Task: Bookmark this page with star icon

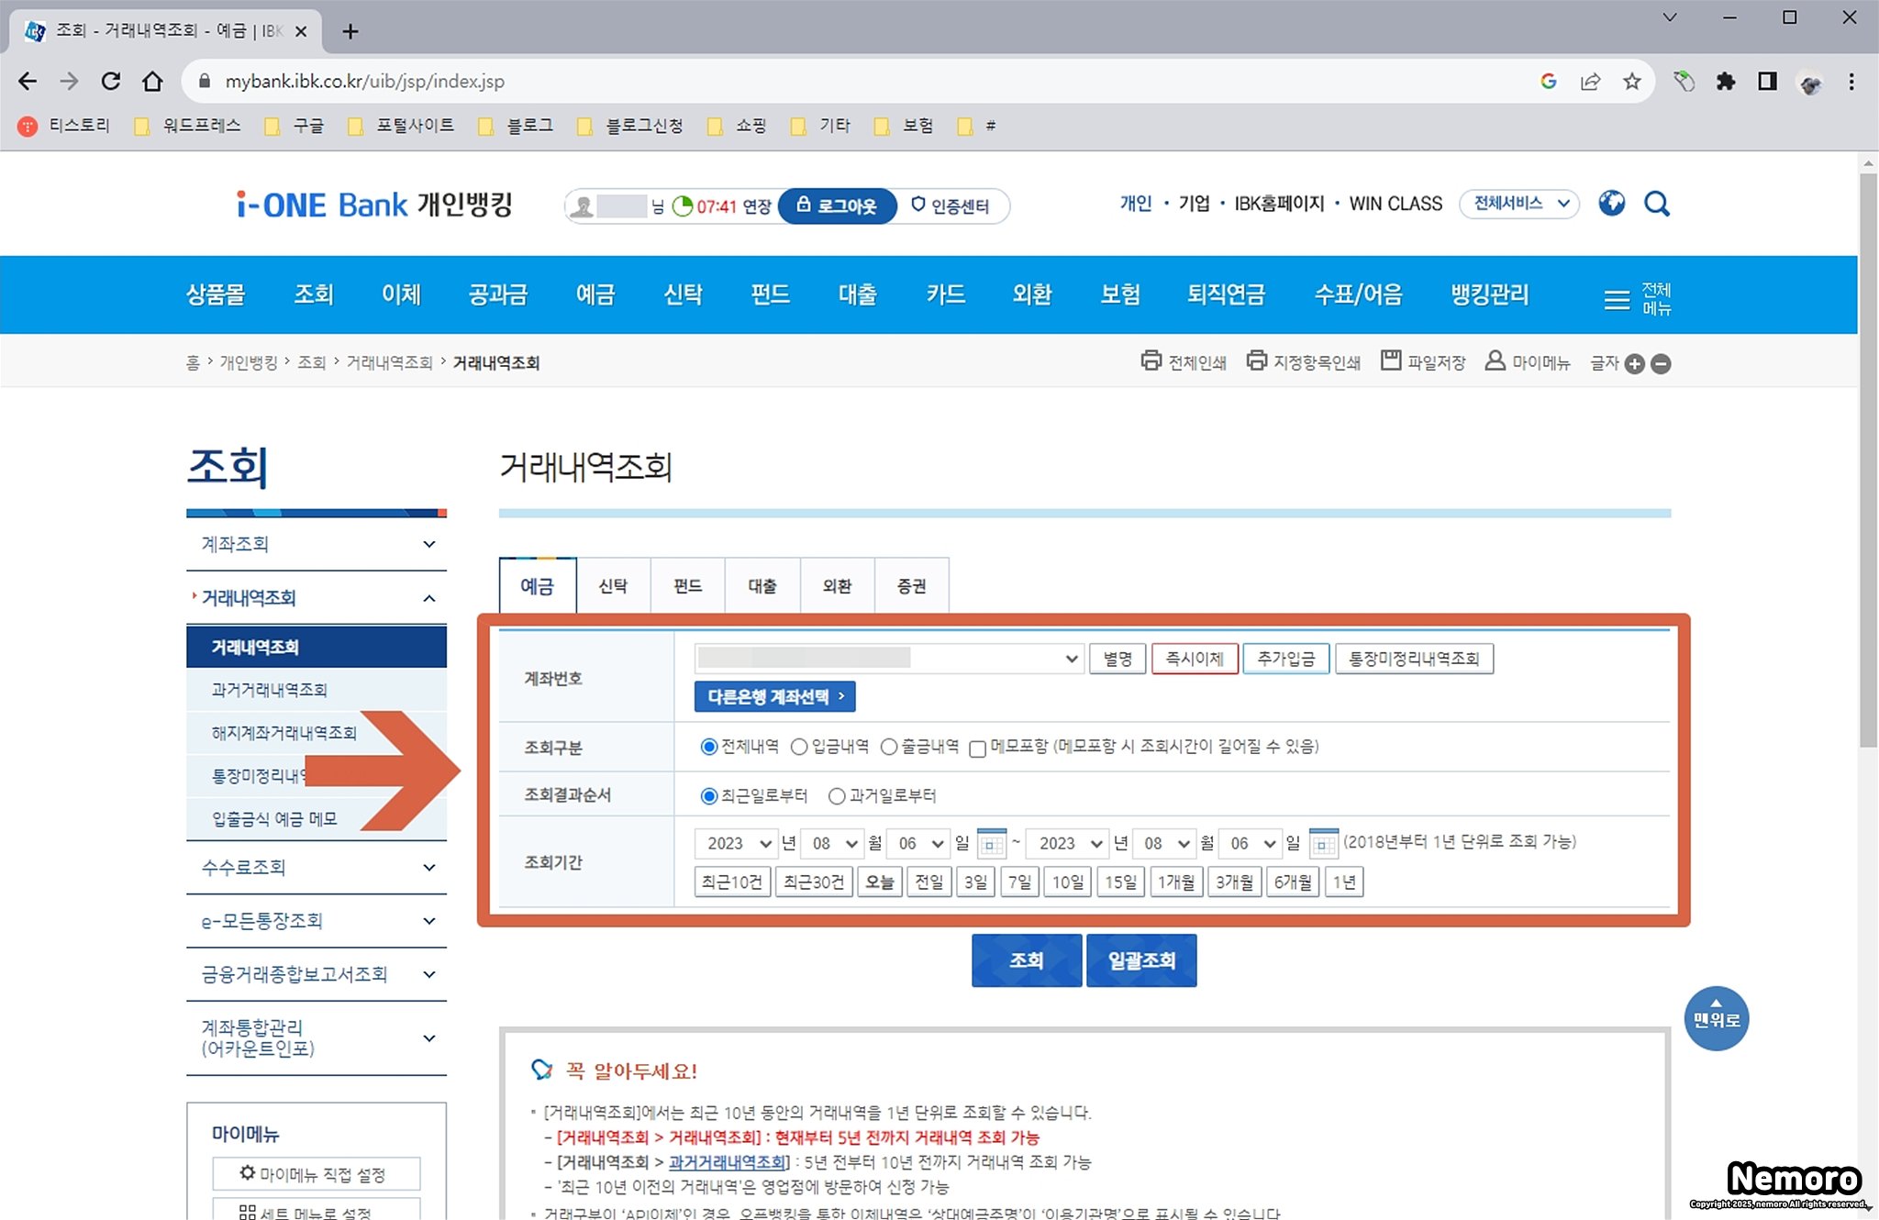Action: coord(1631,82)
